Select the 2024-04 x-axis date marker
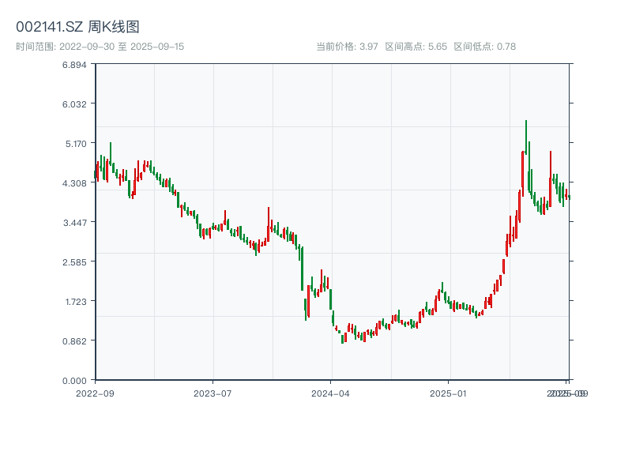The width and height of the screenshot is (632, 474). pyautogui.click(x=331, y=393)
